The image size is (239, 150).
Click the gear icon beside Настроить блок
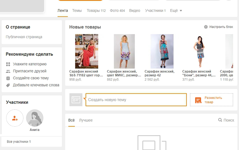coord(206,27)
